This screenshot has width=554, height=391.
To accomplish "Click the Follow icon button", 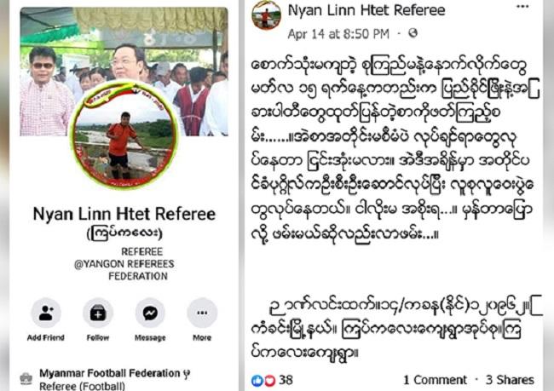I will pyautogui.click(x=98, y=313).
